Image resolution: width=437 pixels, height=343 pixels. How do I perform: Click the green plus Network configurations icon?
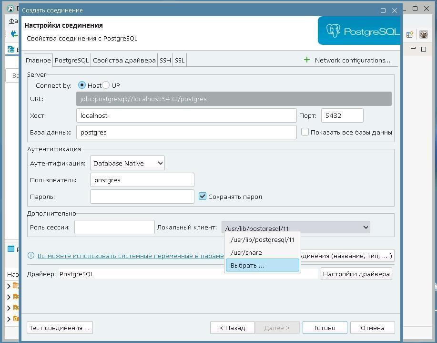point(306,60)
